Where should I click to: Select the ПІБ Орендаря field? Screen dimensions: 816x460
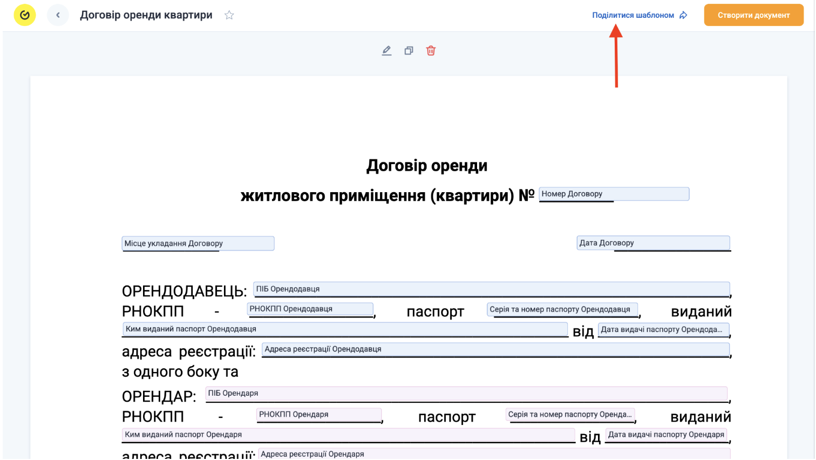coord(466,393)
